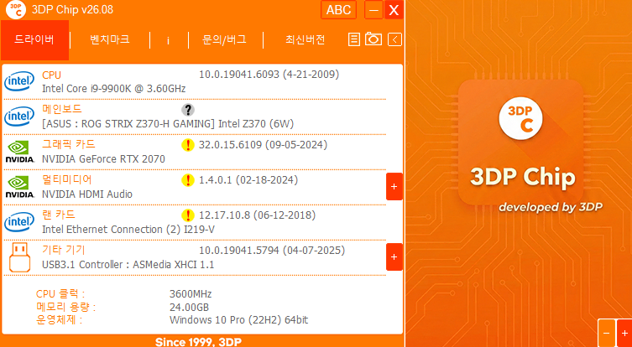632x347 pixels.
Task: Click NVIDIA GeForce RTX 2070 text
Action: [x=103, y=159]
